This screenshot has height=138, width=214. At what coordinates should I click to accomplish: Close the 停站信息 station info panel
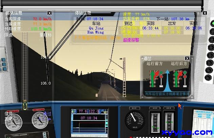coord(205,13)
